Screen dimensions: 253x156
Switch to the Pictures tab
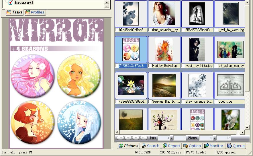click(129, 146)
